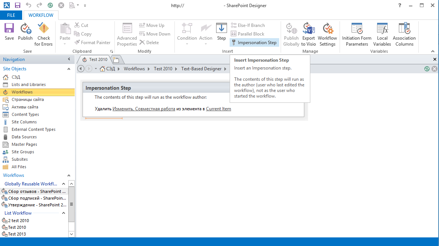Image resolution: width=439 pixels, height=246 pixels.
Task: Activate the Format Painter
Action: (x=92, y=42)
